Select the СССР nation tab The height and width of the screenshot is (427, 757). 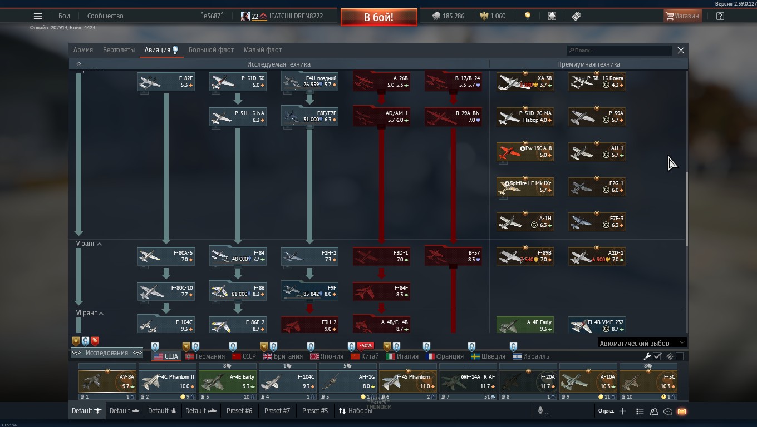[x=244, y=356]
